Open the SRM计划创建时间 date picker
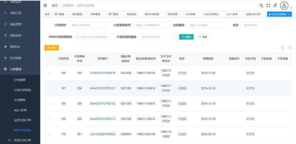Viewport: 296px width, 144px height. pos(95,37)
